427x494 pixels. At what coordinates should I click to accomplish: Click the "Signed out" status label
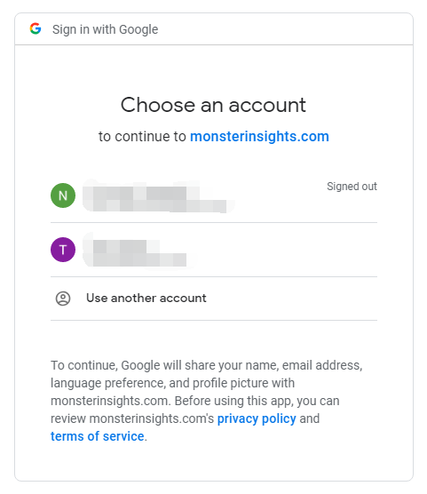tap(352, 187)
